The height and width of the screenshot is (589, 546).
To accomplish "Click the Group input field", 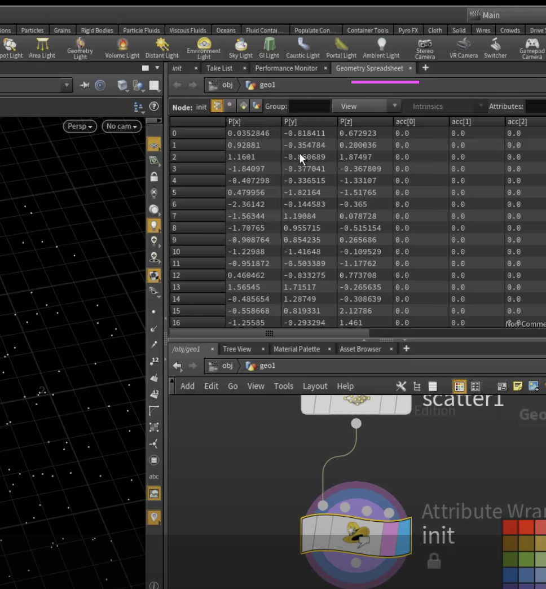I will point(310,106).
